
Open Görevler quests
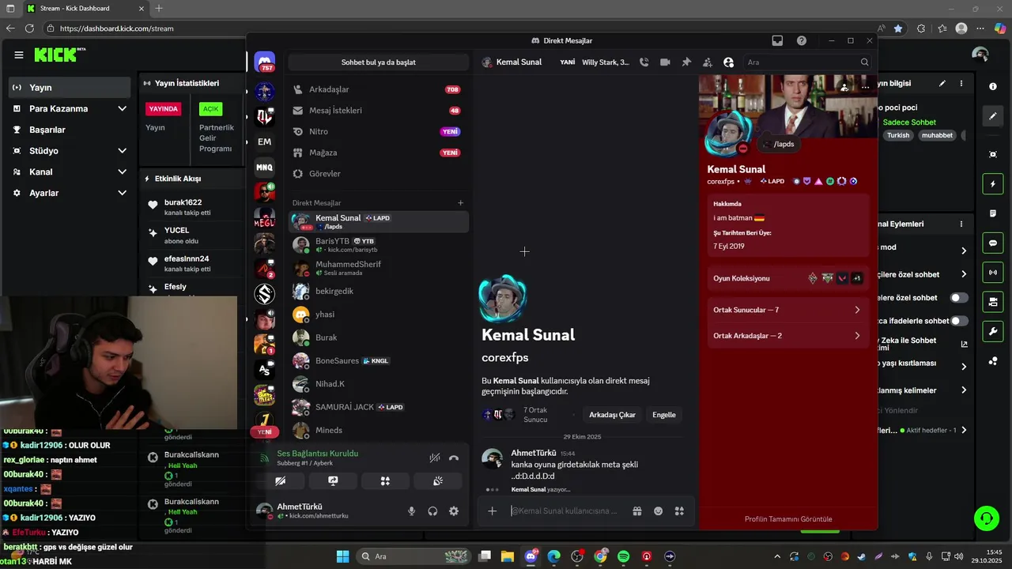[x=379, y=174]
